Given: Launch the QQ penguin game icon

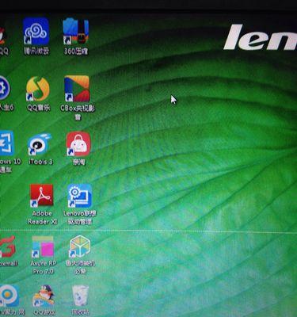Looking at the screenshot, I should pos(44,296).
